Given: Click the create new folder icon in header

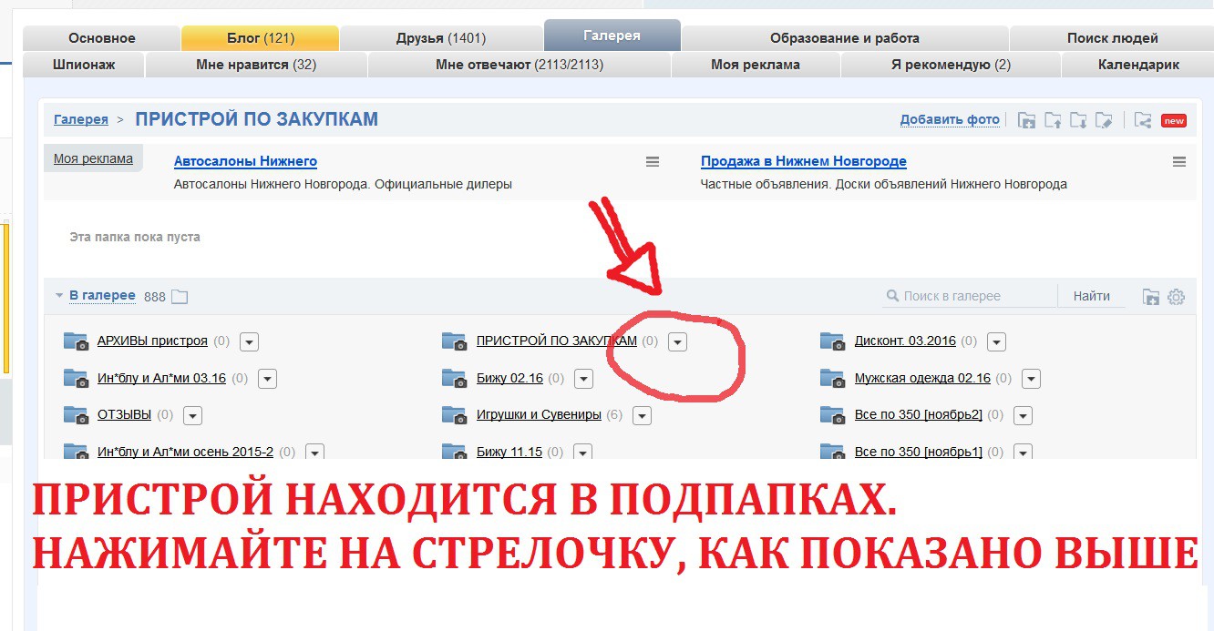Looking at the screenshot, I should pos(1027,120).
